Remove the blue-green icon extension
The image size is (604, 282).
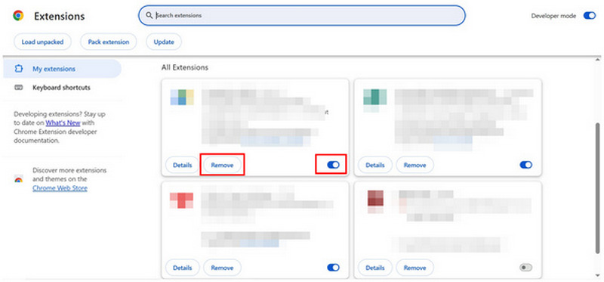(222, 165)
